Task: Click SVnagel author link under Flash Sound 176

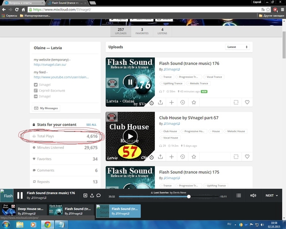Action: pyautogui.click(x=172, y=69)
